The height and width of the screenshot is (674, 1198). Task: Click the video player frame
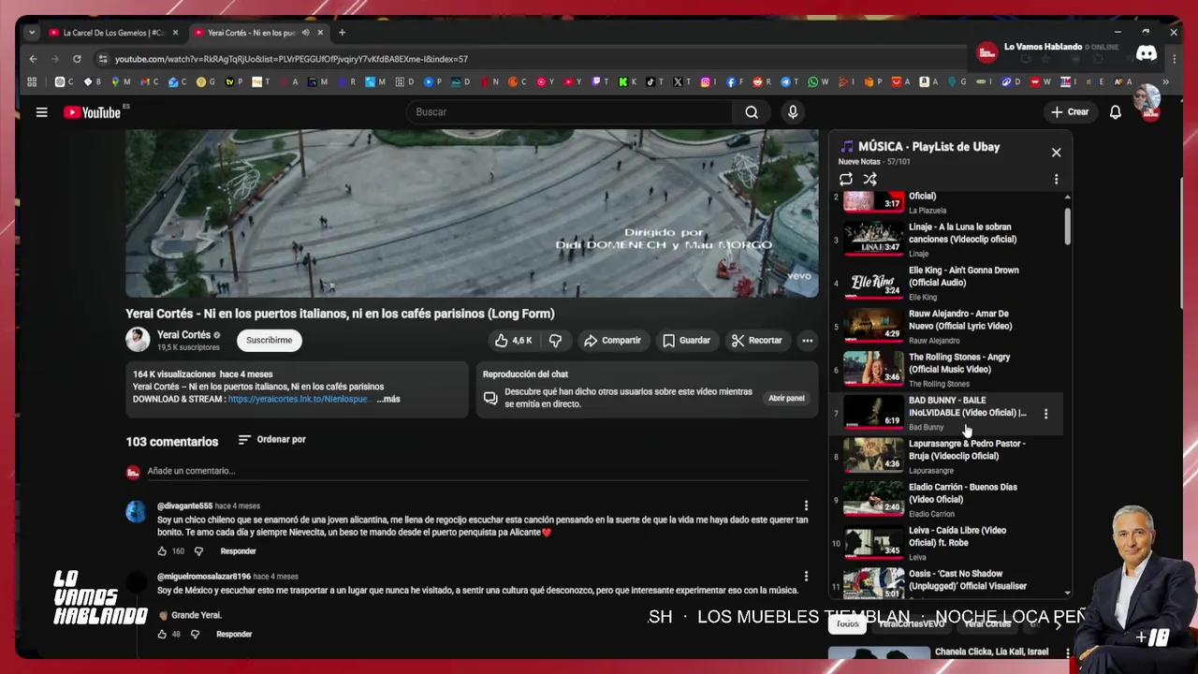tap(472, 213)
